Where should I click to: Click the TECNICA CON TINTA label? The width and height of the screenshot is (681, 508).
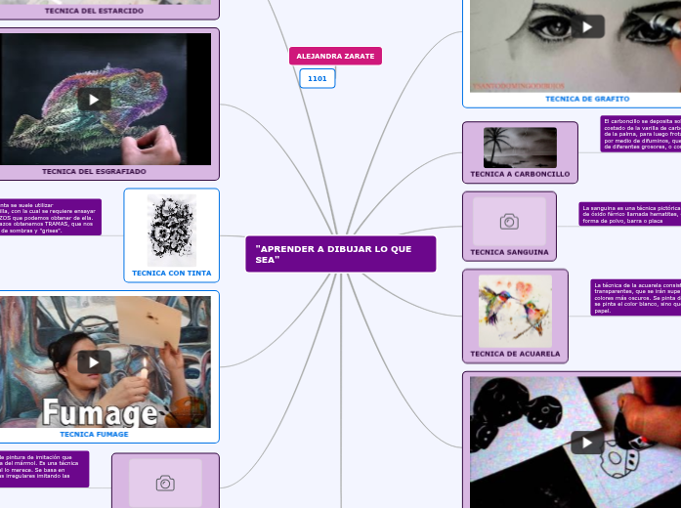point(171,273)
